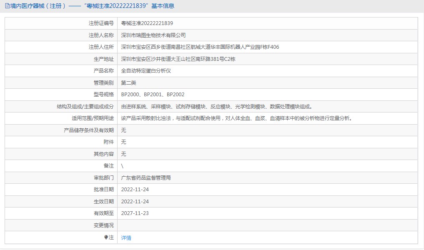
Task: Click the 注册人名称 label
Action: 101,35
